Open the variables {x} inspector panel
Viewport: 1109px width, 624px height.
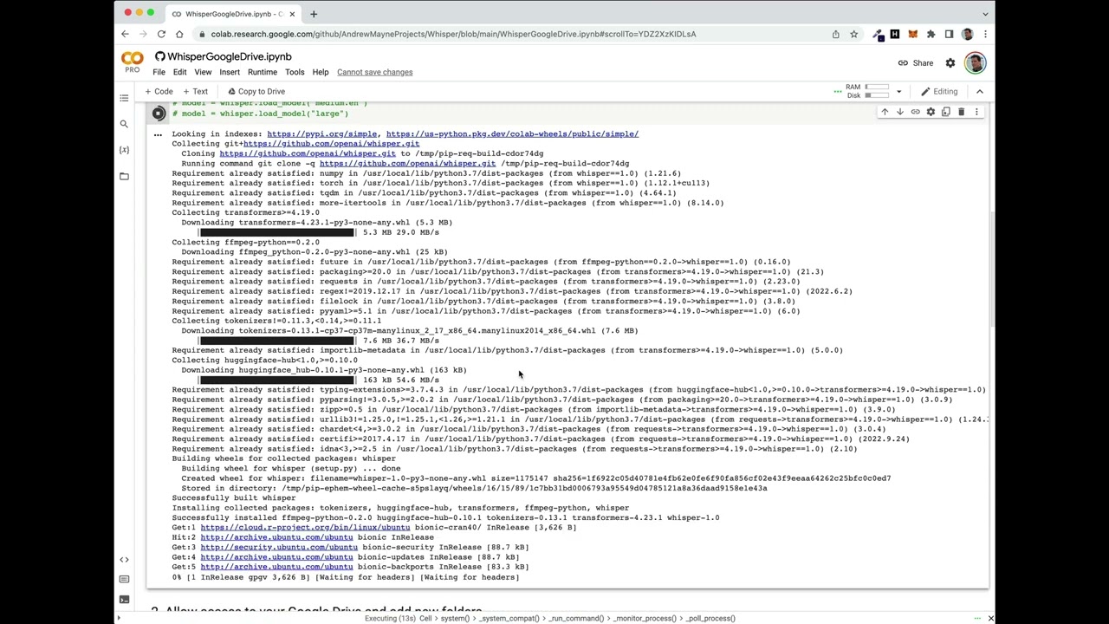click(124, 150)
